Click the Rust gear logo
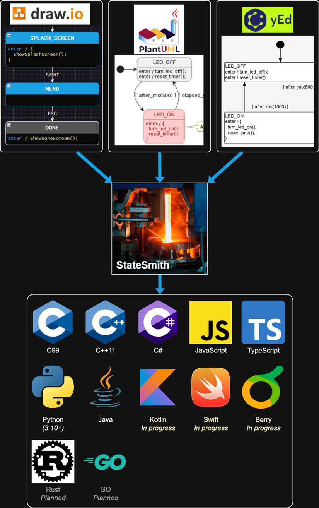The height and width of the screenshot is (508, 319). click(x=53, y=462)
